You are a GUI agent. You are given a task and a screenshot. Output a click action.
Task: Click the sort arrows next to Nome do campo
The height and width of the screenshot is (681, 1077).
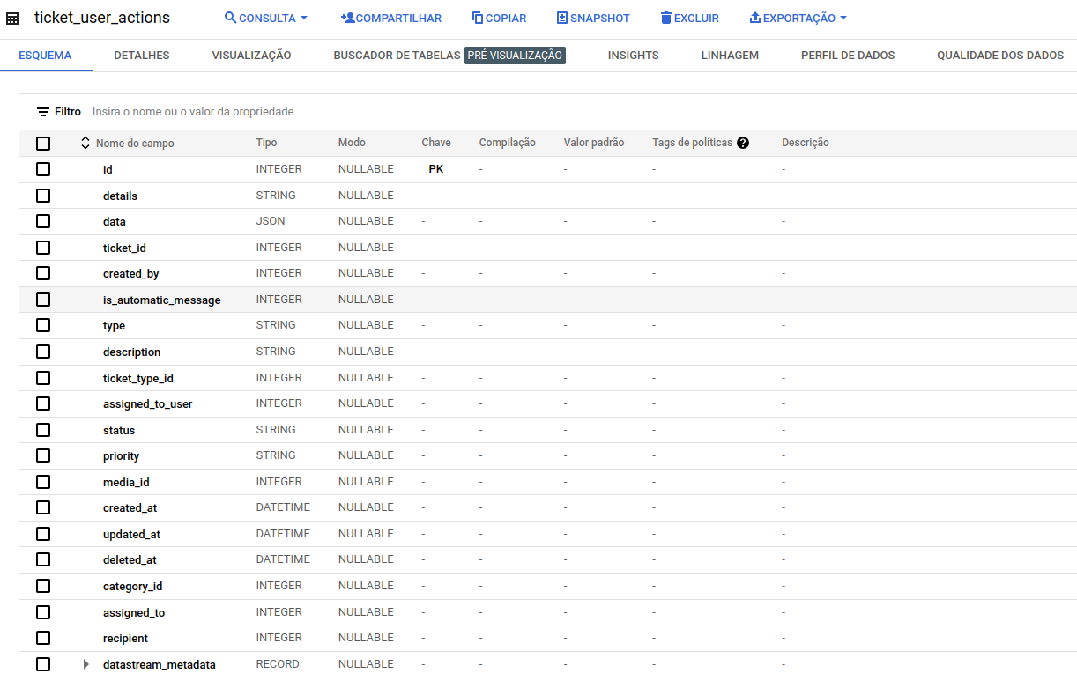coord(85,143)
